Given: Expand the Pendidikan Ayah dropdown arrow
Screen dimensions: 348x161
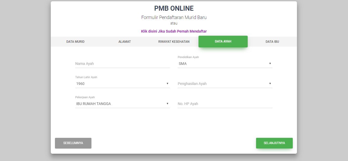Looking at the screenshot, I should pyautogui.click(x=270, y=64).
